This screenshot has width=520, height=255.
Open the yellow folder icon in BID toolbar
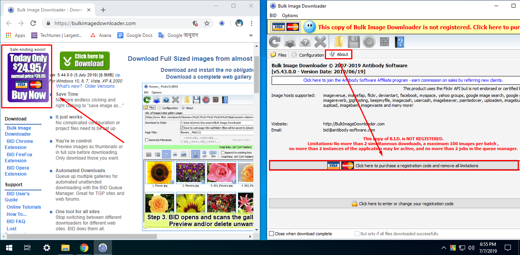pyautogui.click(x=338, y=41)
